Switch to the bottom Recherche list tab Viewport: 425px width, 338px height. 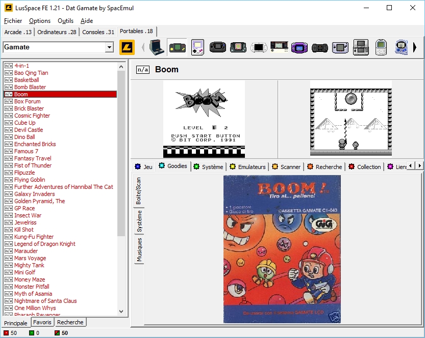(x=70, y=322)
